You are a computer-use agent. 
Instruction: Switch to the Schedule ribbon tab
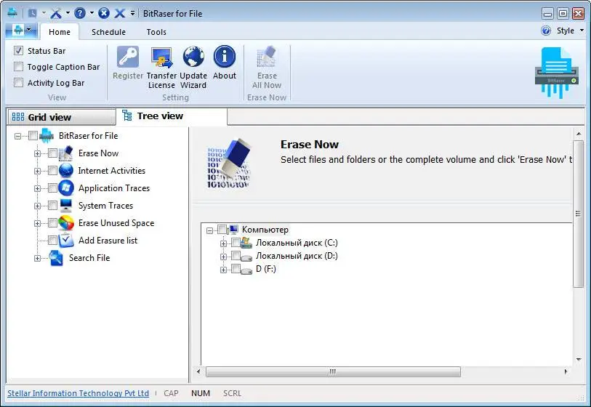click(108, 32)
